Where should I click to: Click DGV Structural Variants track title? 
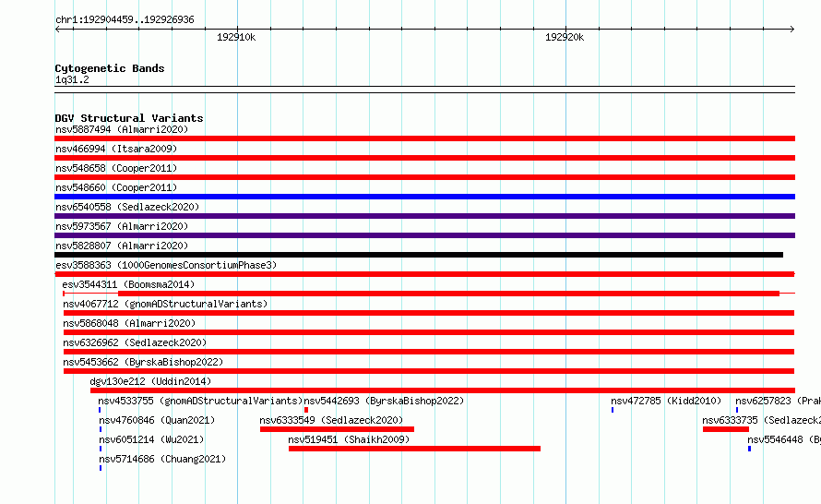tap(129, 118)
